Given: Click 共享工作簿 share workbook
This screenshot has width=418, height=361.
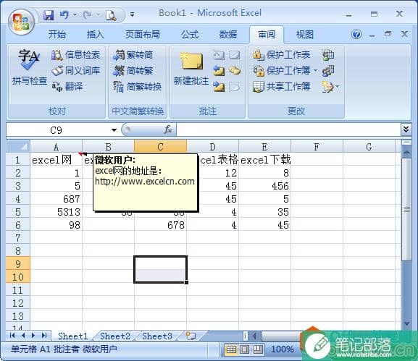Looking at the screenshot, I should (281, 87).
